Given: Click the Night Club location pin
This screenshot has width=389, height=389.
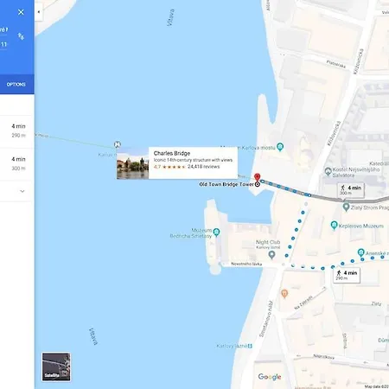Looking at the screenshot, I should (271, 255).
